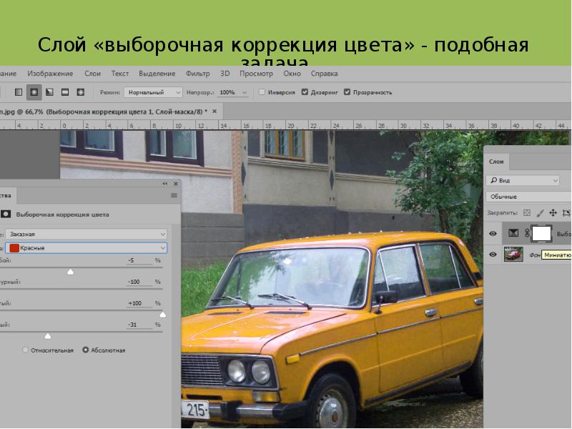This screenshot has height=429, width=572.
Task: Close the open document tab
Action: point(215,112)
